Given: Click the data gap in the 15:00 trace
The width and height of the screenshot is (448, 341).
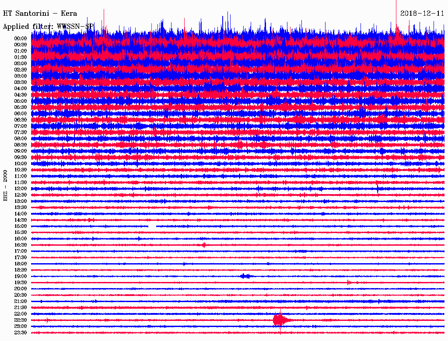Looking at the screenshot, I should point(152,226).
